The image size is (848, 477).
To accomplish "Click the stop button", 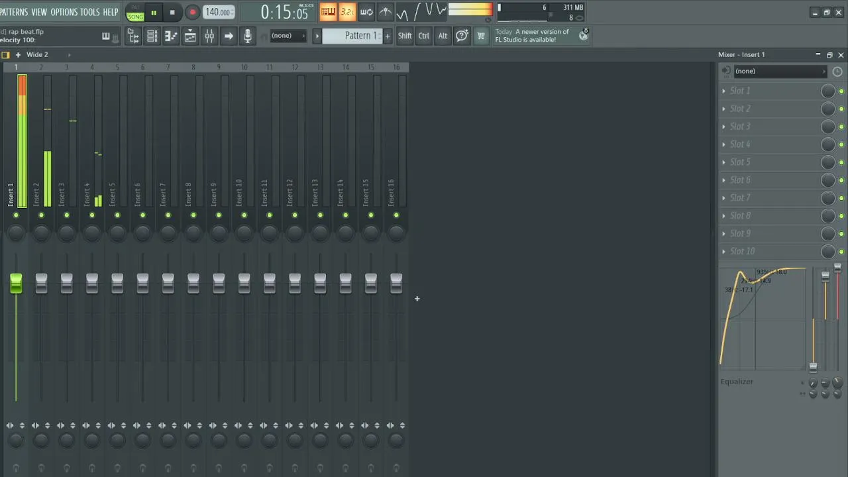I will [x=172, y=12].
